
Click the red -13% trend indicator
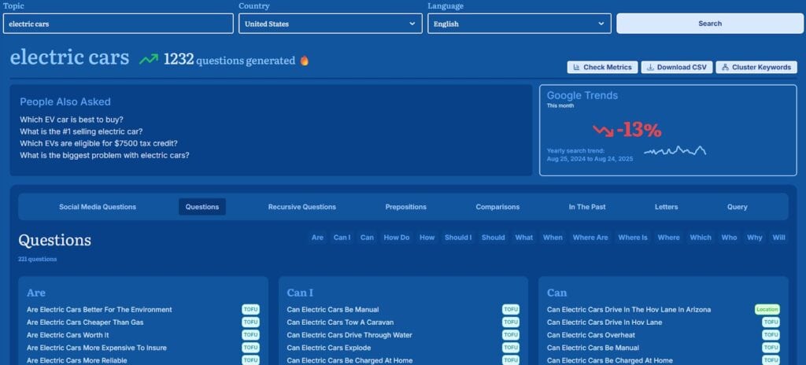point(627,131)
